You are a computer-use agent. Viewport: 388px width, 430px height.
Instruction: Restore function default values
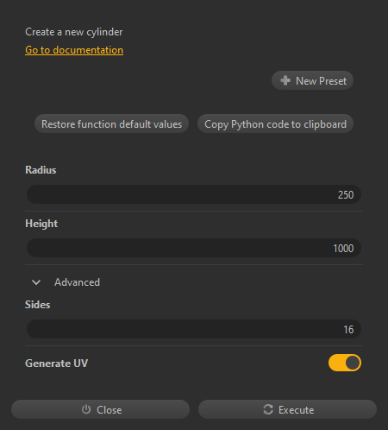click(111, 123)
